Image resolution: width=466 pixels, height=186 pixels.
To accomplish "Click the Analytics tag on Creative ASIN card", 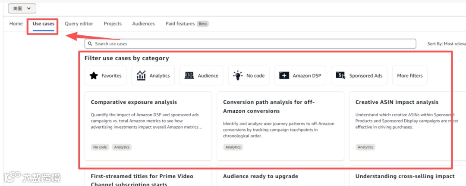I will (365, 147).
